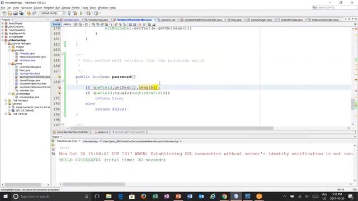Switch to the SceneChanger.java editor tab
Image resolution: width=358 pixels, height=201 pixels.
(261, 20)
